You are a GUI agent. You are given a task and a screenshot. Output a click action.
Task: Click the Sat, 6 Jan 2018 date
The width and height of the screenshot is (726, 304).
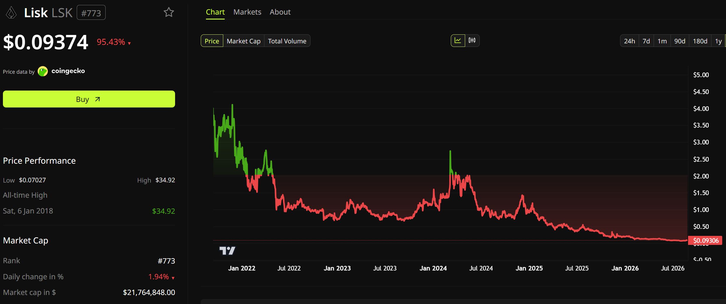28,211
